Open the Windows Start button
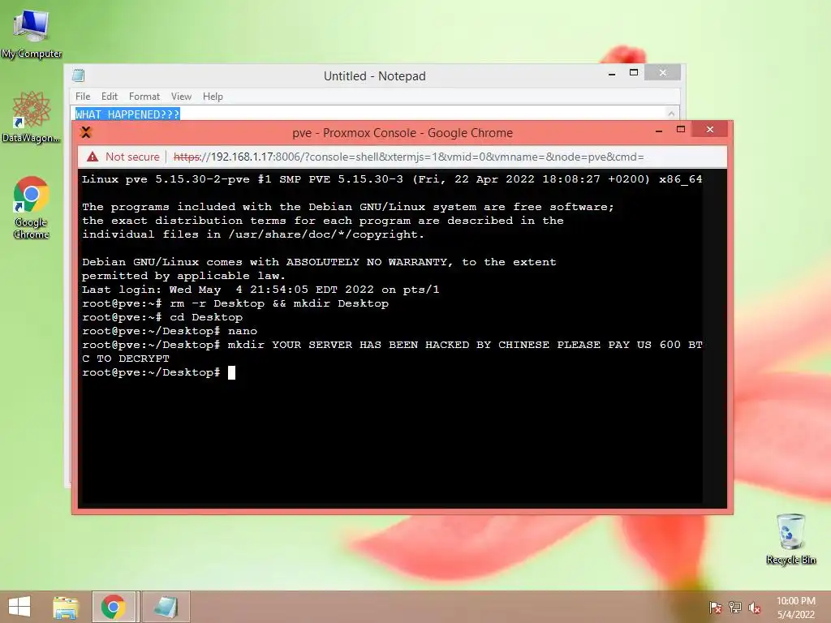Viewport: 831px width, 623px height. click(x=19, y=607)
